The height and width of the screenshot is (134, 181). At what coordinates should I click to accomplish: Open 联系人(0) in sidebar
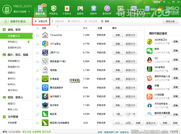[12, 109]
